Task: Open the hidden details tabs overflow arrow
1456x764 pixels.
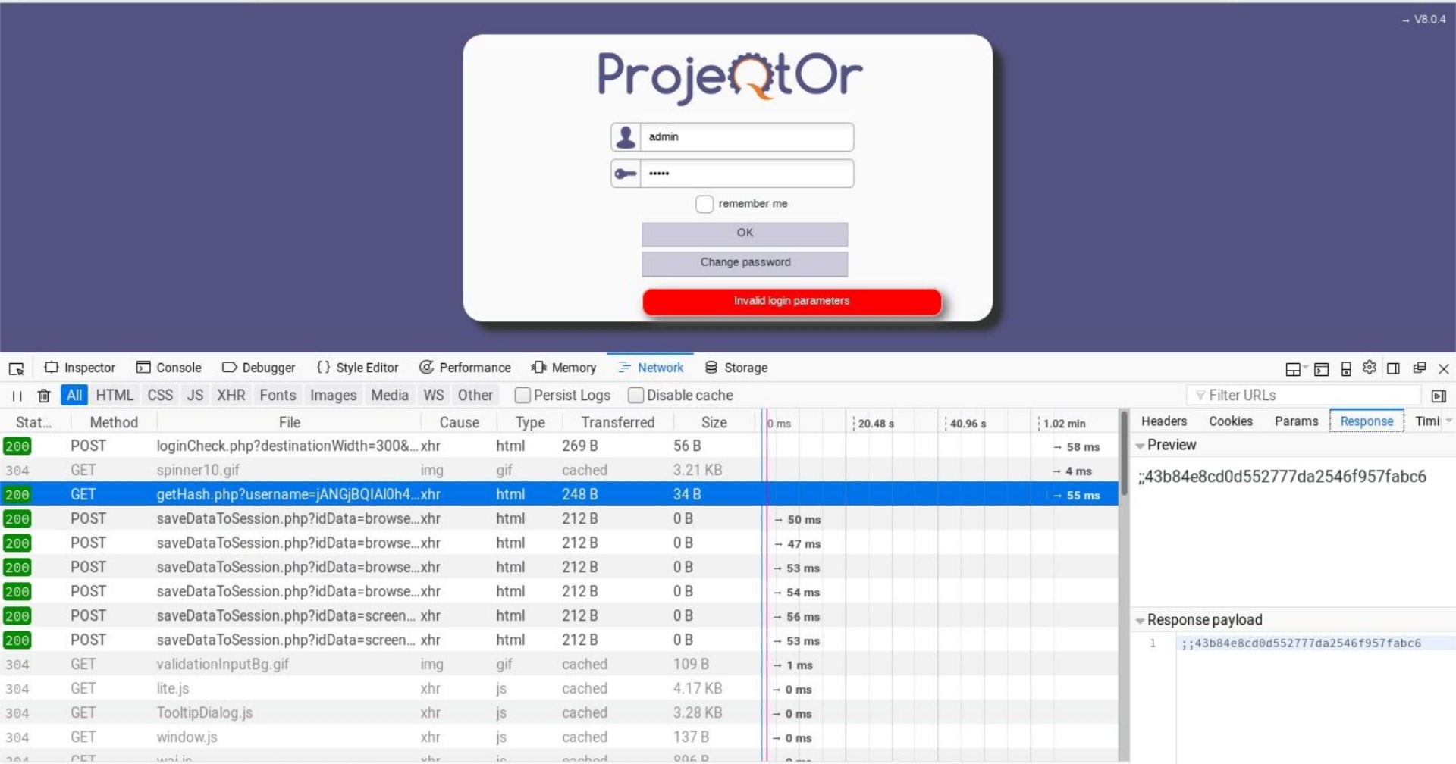Action: [1448, 421]
